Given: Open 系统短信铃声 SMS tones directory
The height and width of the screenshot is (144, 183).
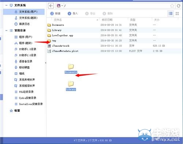Looking at the screenshot, I should pos(25,86).
